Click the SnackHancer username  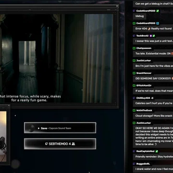click(x=144, y=73)
